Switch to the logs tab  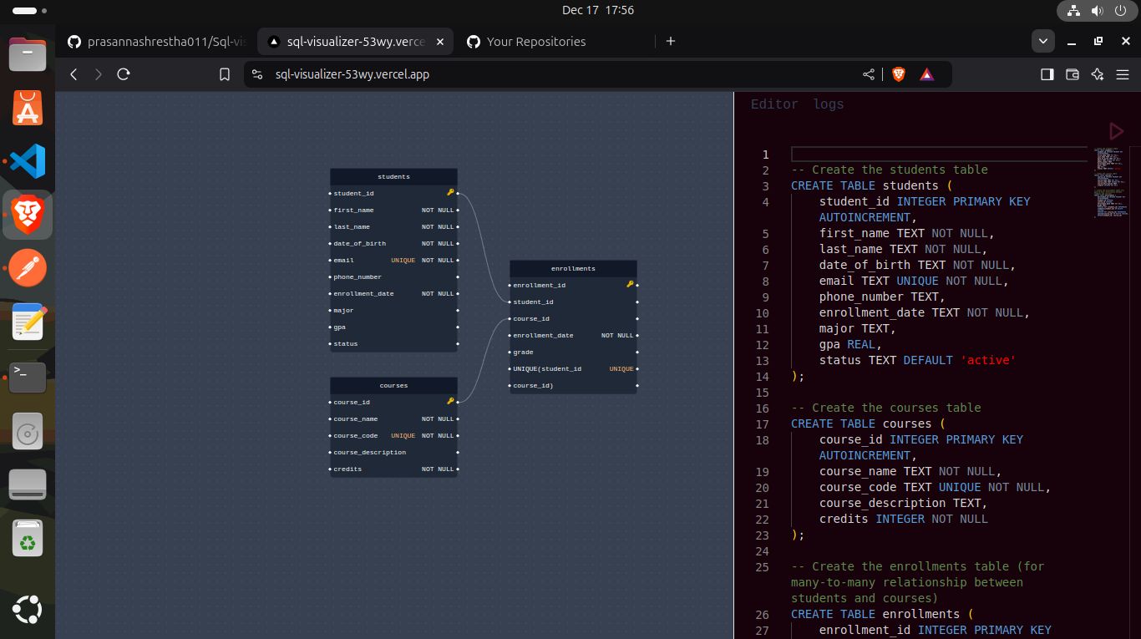828,104
